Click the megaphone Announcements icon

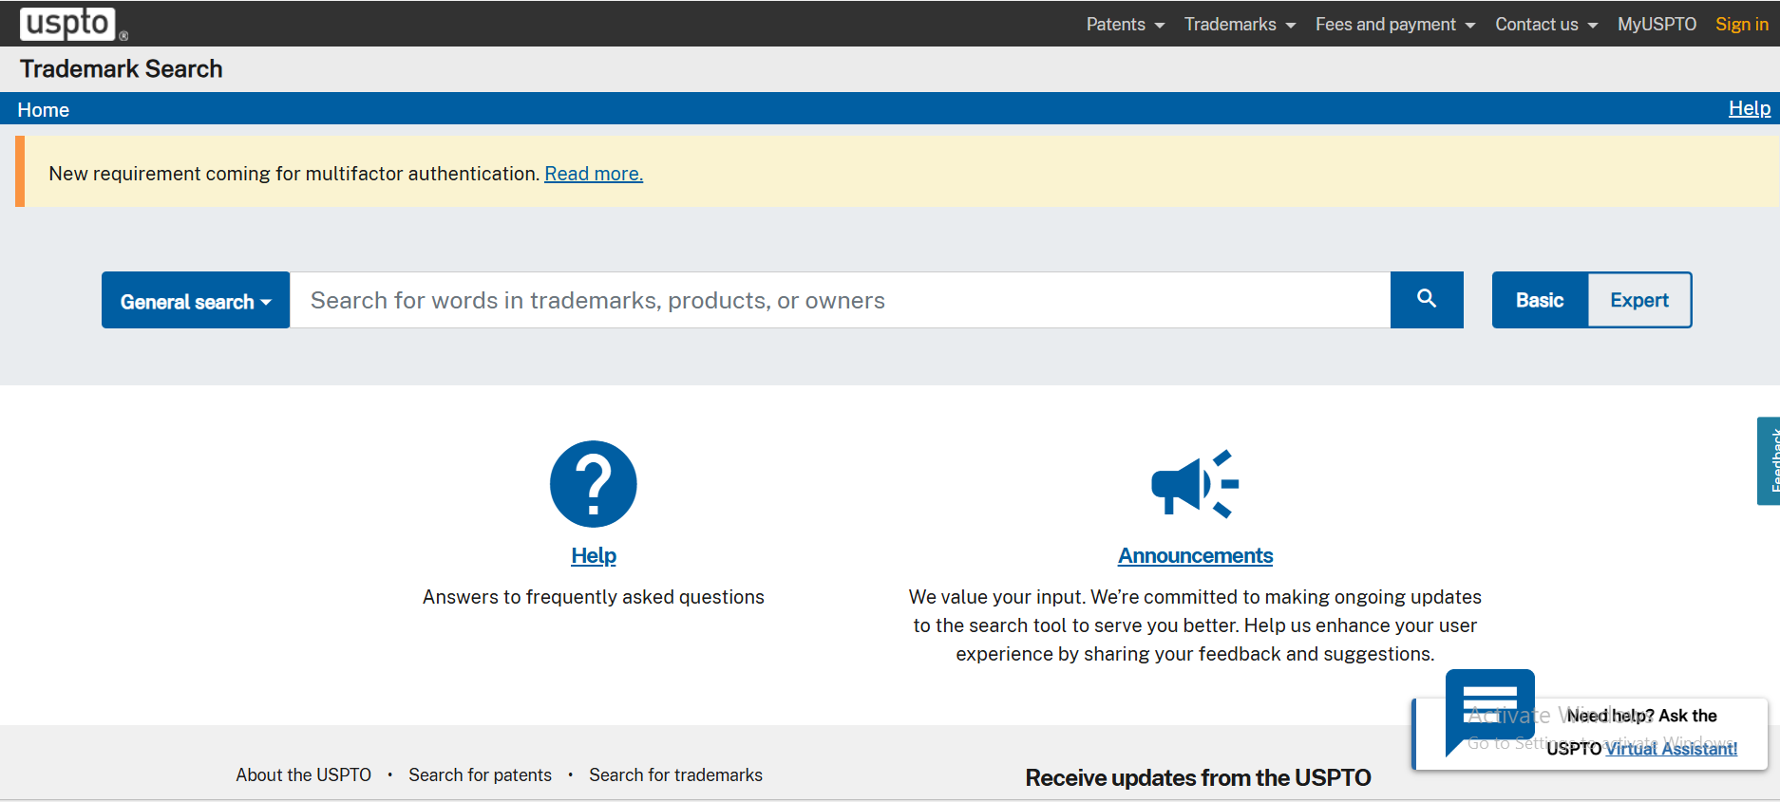(1195, 484)
